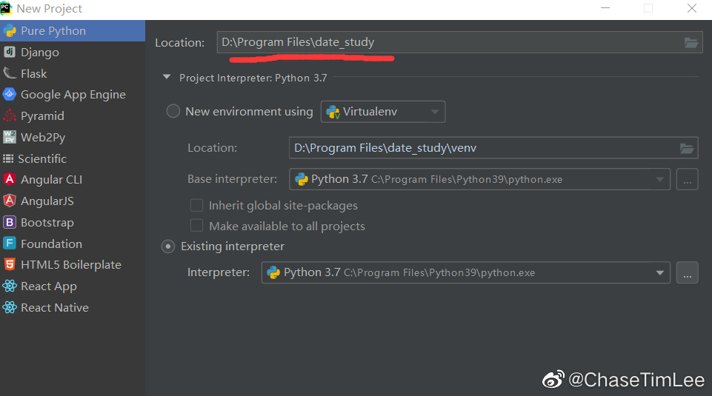This screenshot has height=396, width=712.
Task: Choose Google App Engine project type
Action: point(73,94)
